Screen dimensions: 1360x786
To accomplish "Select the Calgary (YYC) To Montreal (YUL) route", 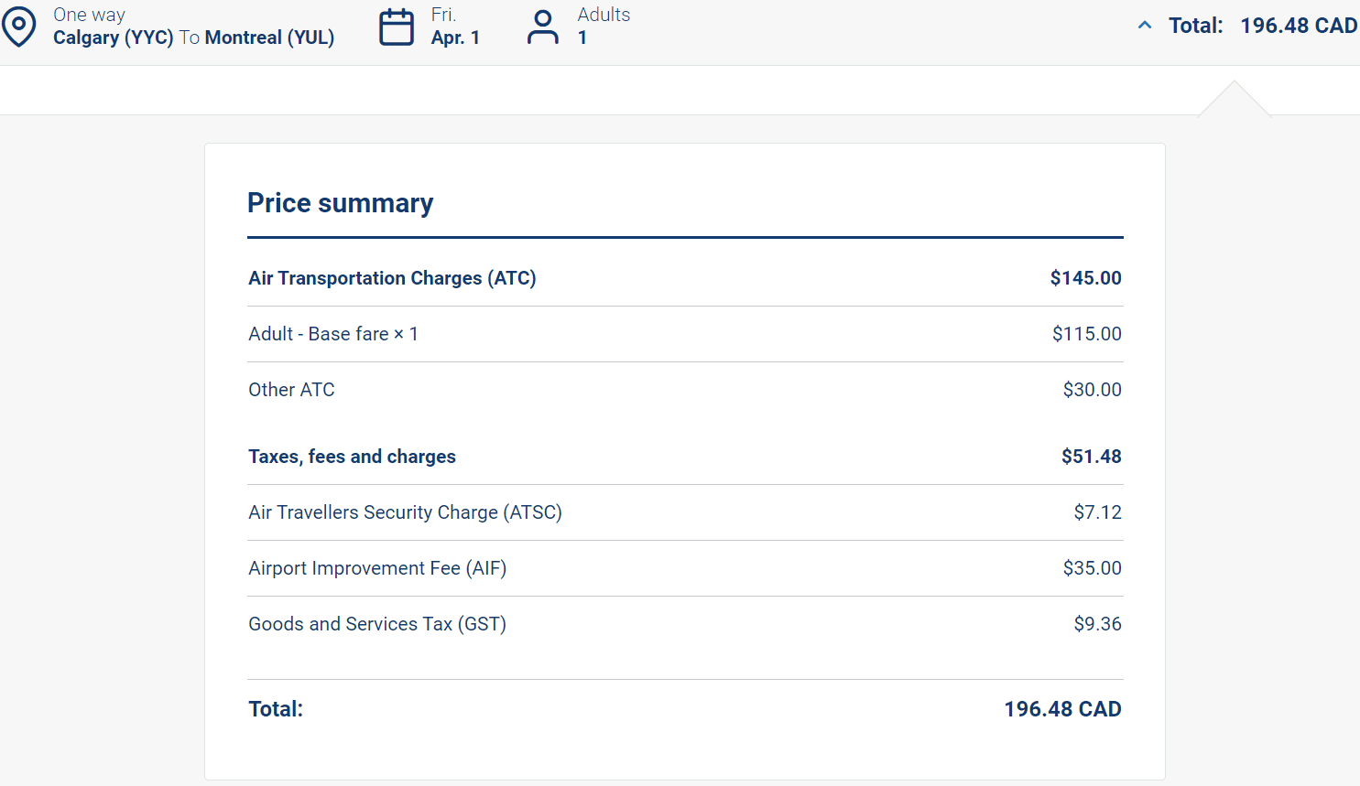I will click(x=193, y=38).
